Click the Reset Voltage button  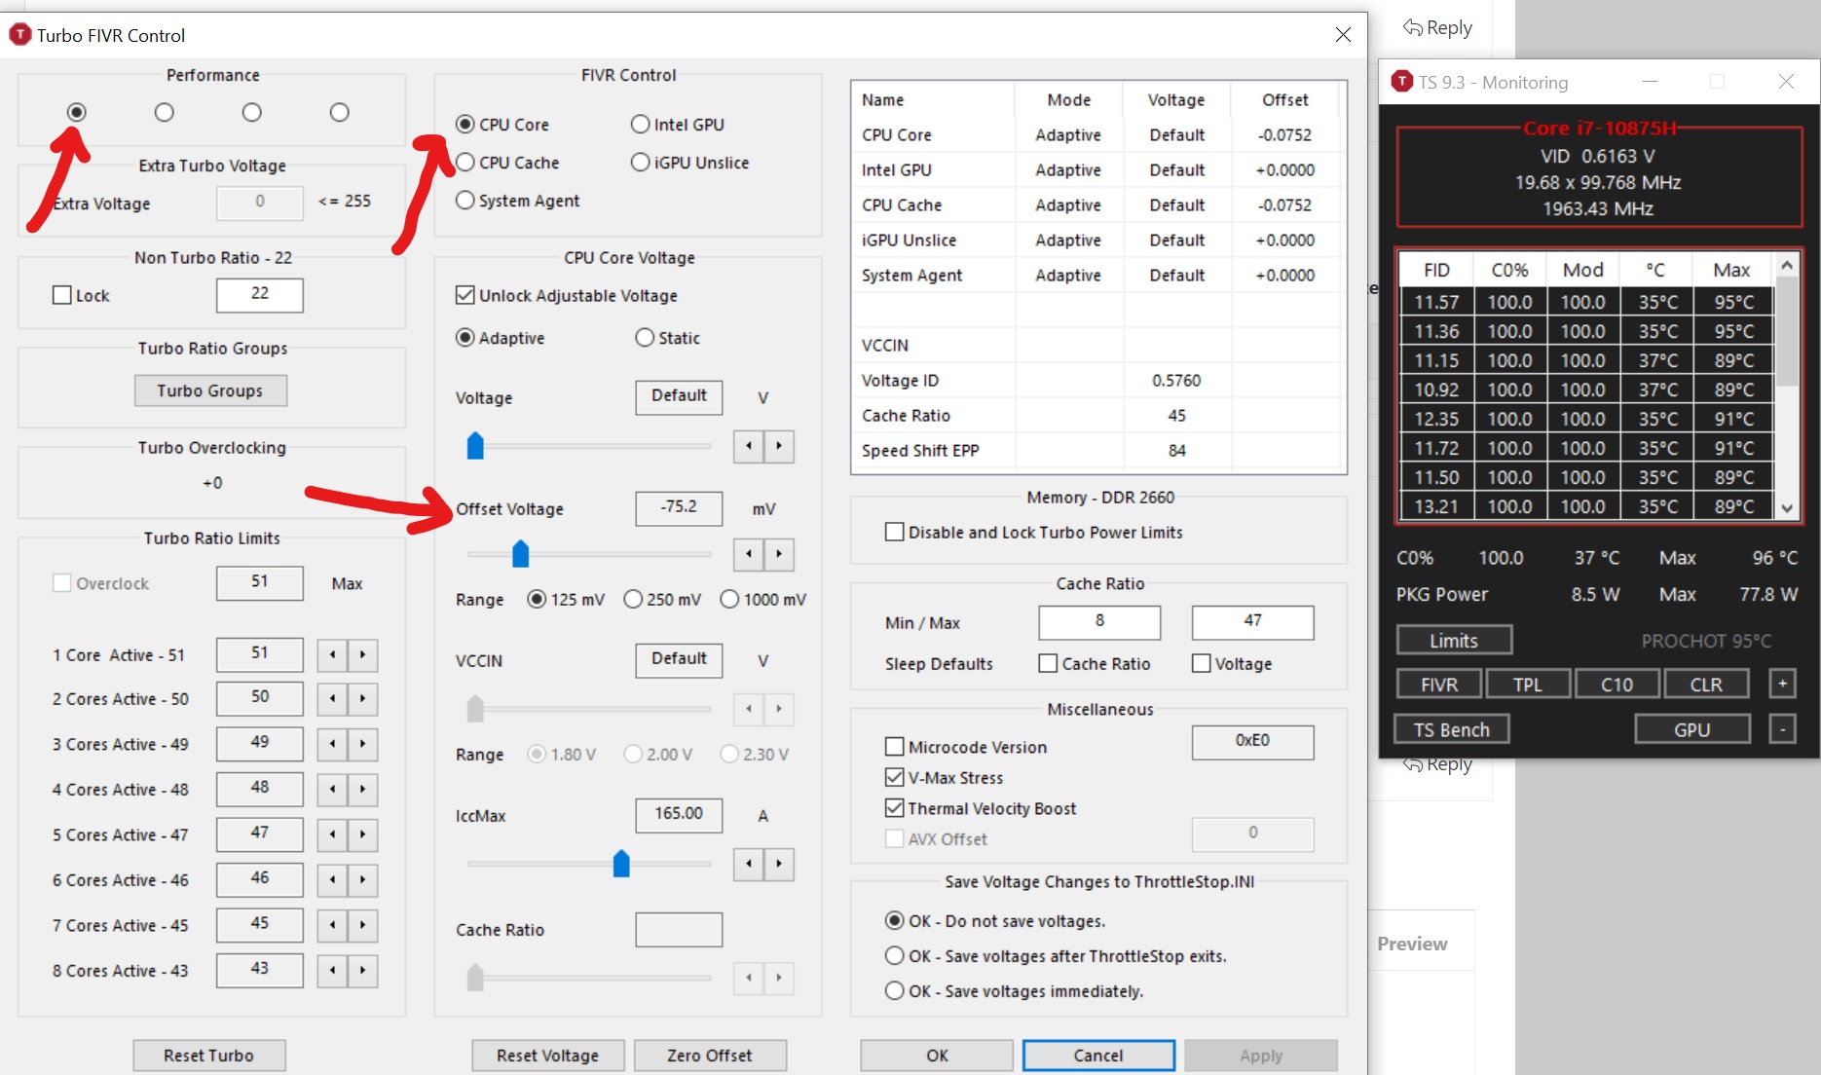point(547,1056)
